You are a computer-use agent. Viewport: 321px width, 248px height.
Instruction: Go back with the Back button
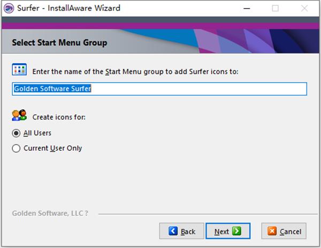click(x=181, y=231)
